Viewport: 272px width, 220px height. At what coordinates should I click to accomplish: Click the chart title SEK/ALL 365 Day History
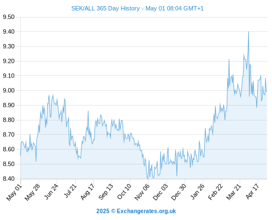pyautogui.click(x=106, y=8)
